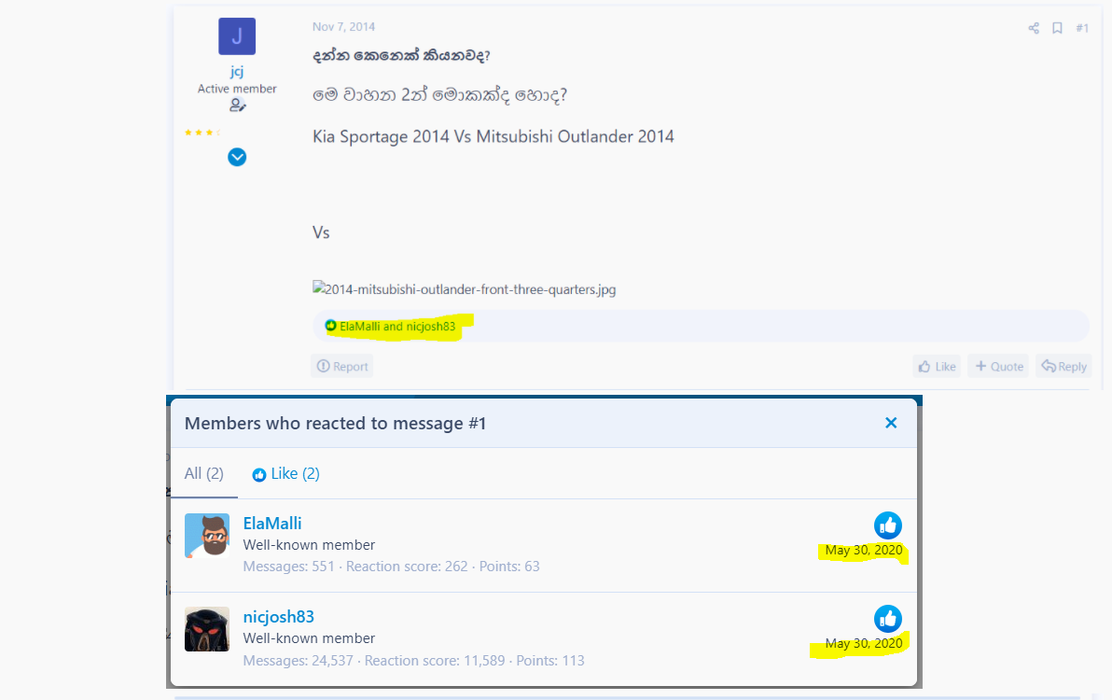Click the green like icon in the reactions bar

(330, 326)
